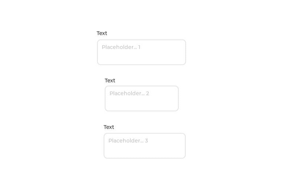Click the Text label above Placeholder... 2 box

110,81
